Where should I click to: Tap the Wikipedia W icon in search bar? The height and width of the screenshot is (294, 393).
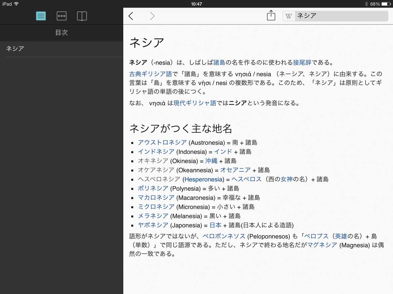click(289, 16)
